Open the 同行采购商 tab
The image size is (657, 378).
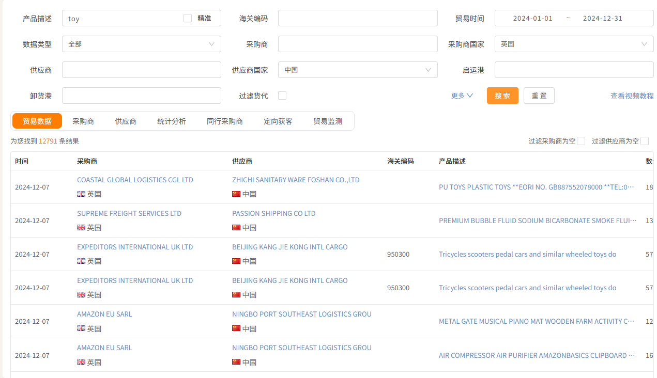tap(225, 121)
